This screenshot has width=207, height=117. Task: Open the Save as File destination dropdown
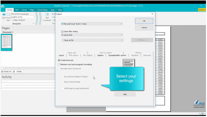(x=93, y=40)
